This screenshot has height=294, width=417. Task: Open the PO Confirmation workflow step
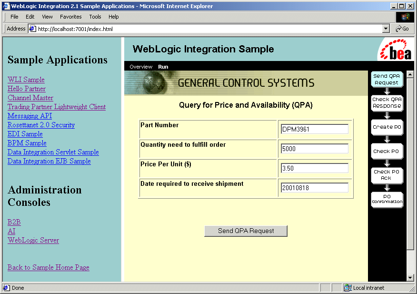click(387, 199)
